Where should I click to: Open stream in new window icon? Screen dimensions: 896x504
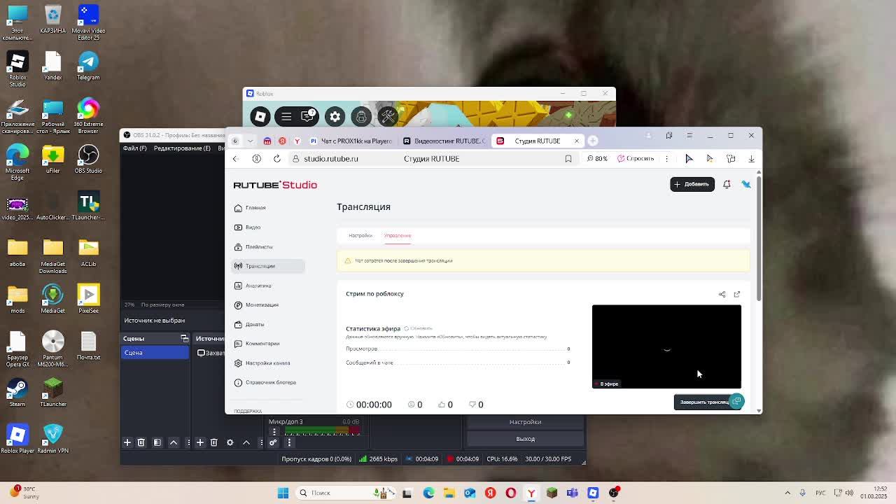point(737,294)
